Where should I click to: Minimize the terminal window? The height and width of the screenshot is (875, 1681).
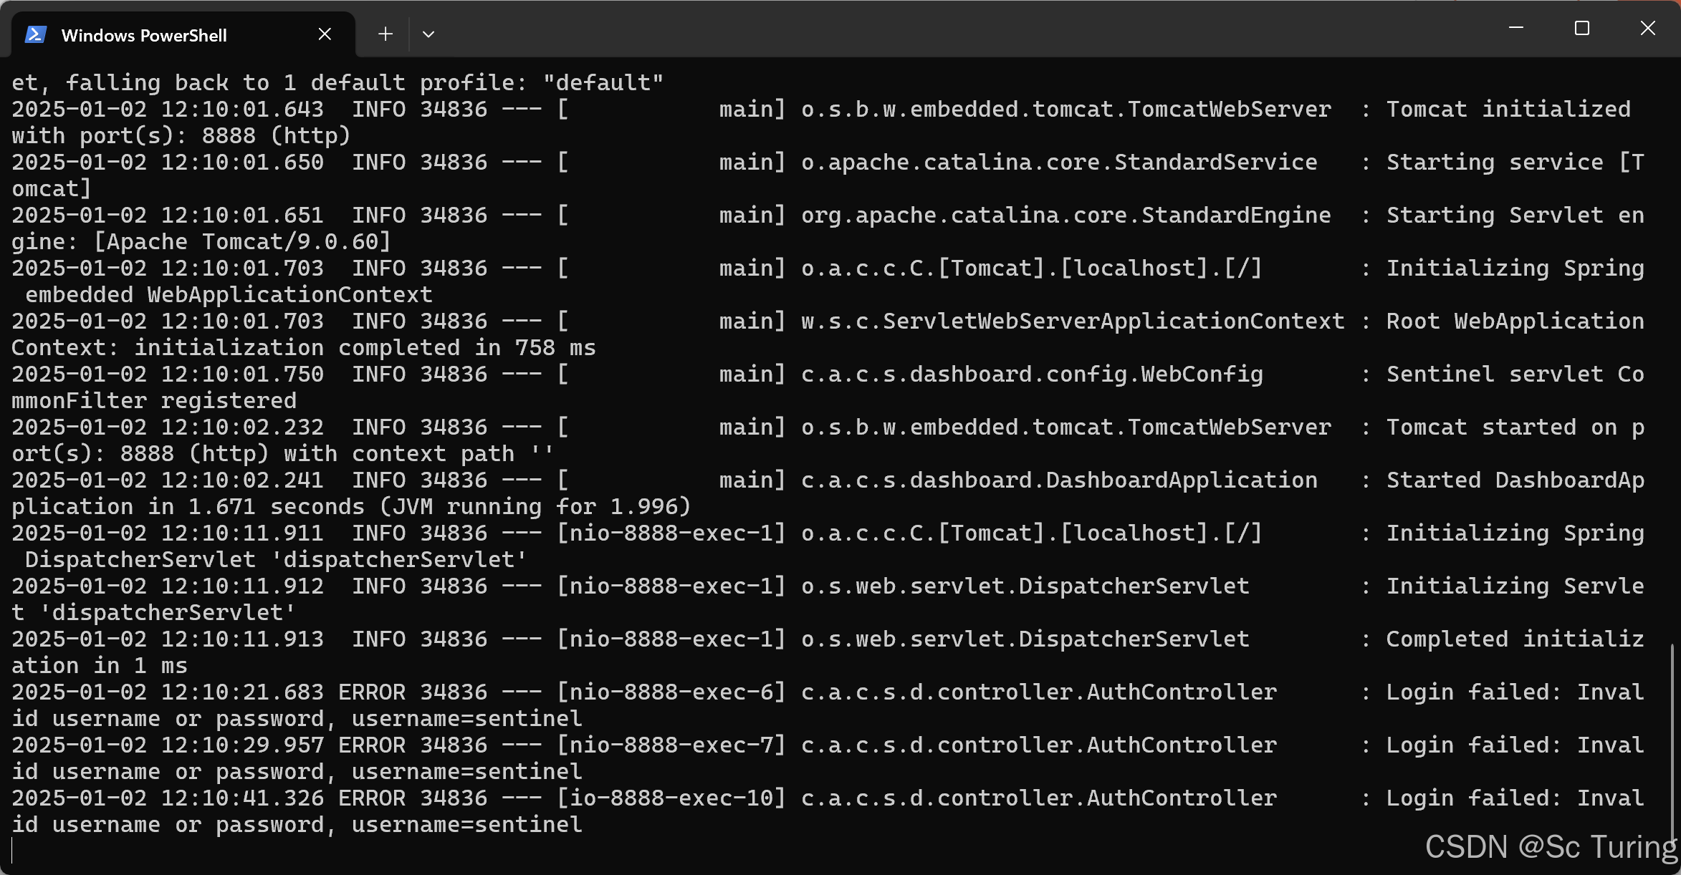tap(1516, 28)
